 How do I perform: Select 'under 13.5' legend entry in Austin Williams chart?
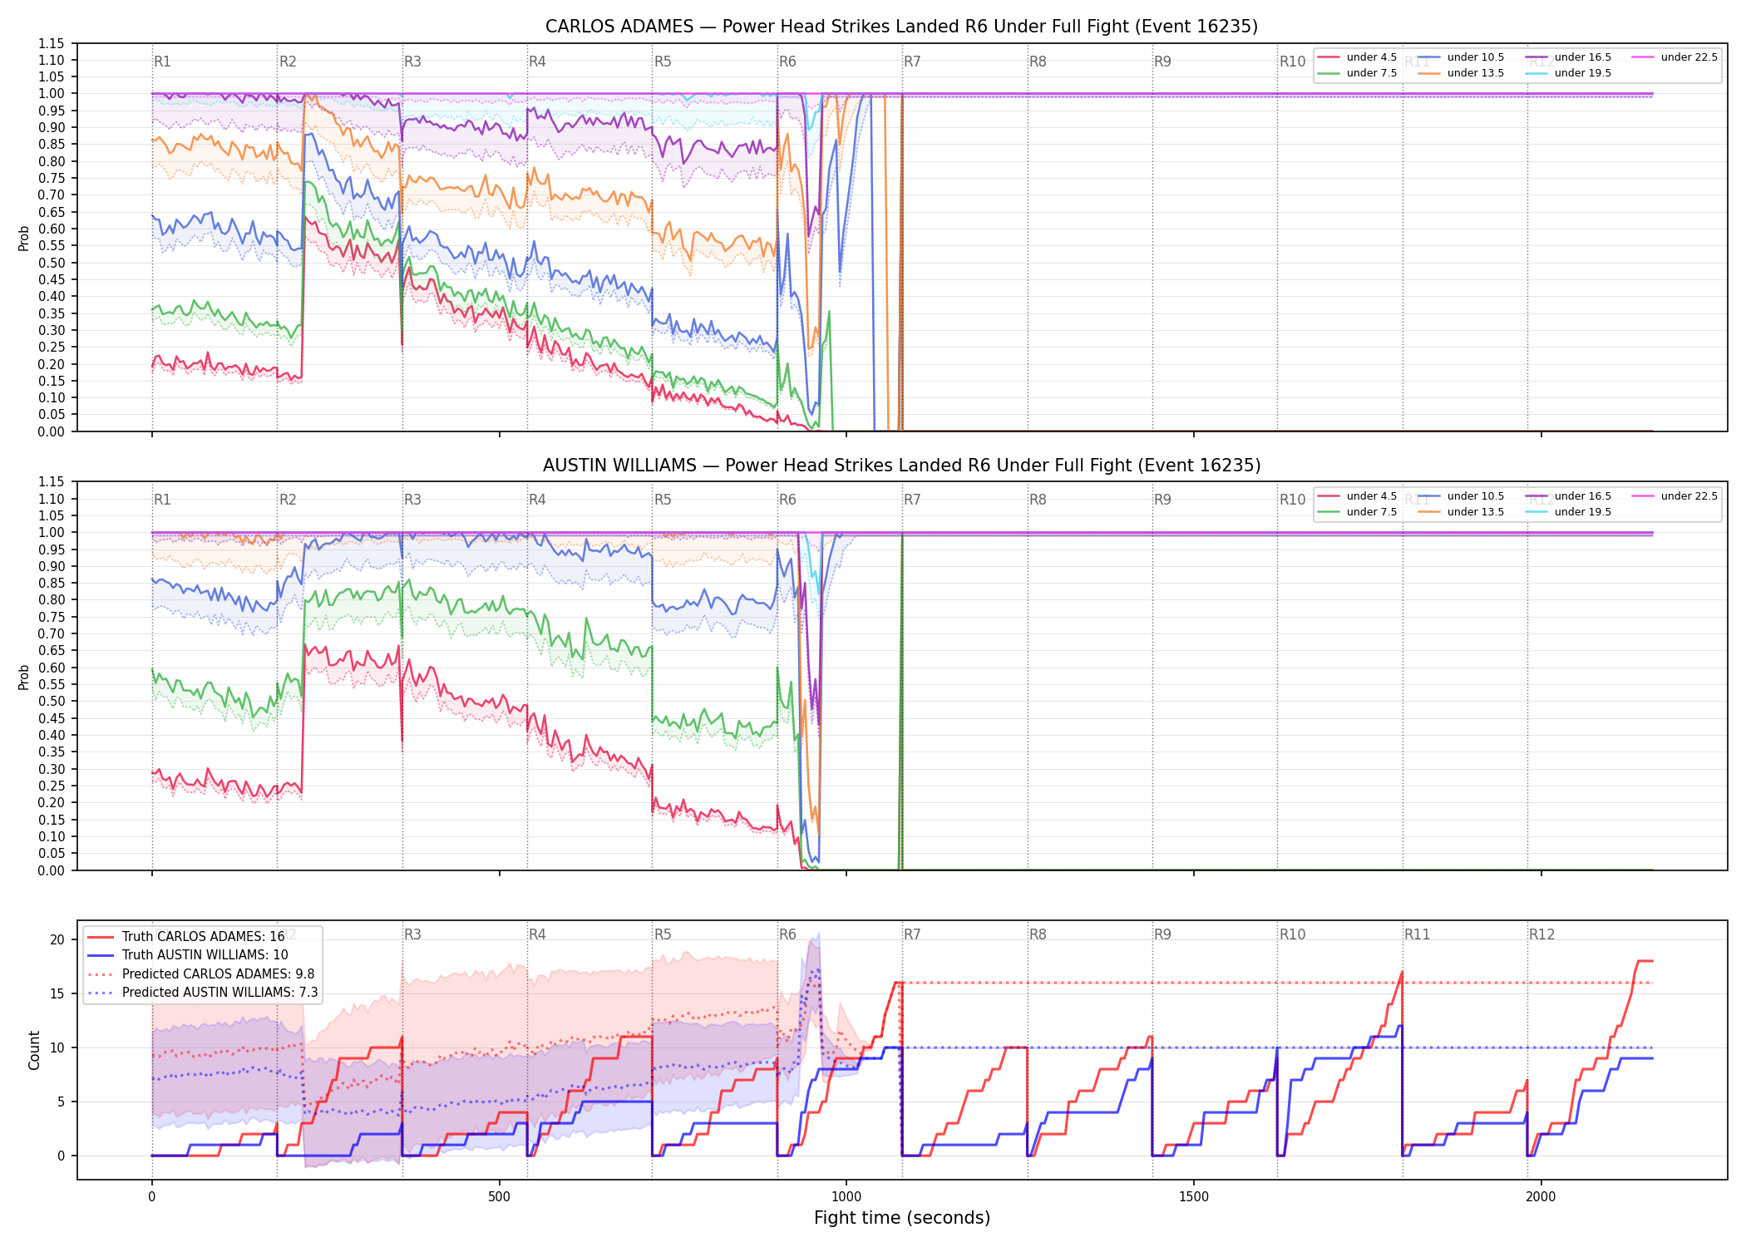1462,512
